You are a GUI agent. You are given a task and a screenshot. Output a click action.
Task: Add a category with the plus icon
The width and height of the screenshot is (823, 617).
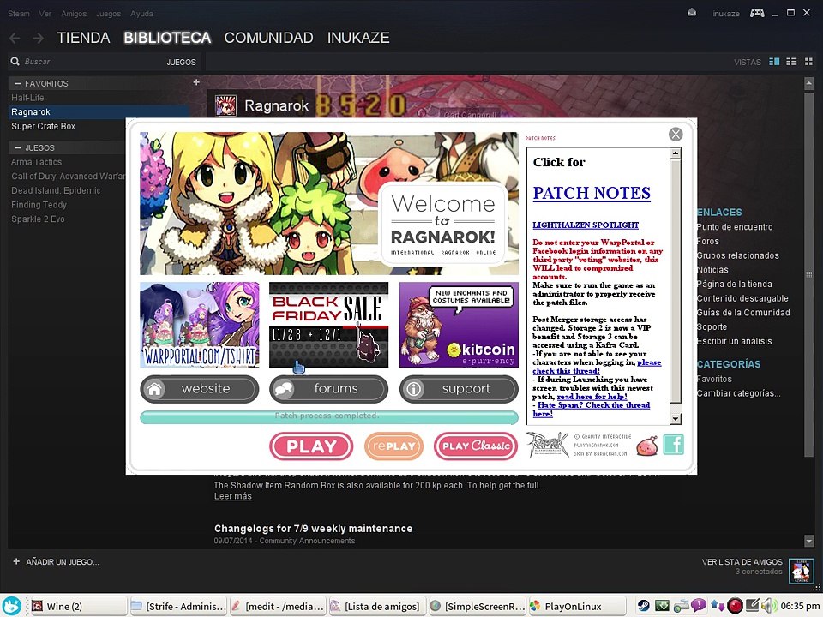pyautogui.click(x=196, y=82)
